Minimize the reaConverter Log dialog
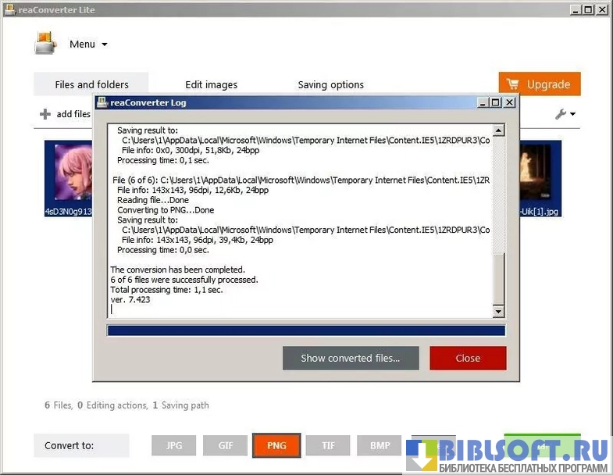Image resolution: width=613 pixels, height=475 pixels. click(x=483, y=102)
